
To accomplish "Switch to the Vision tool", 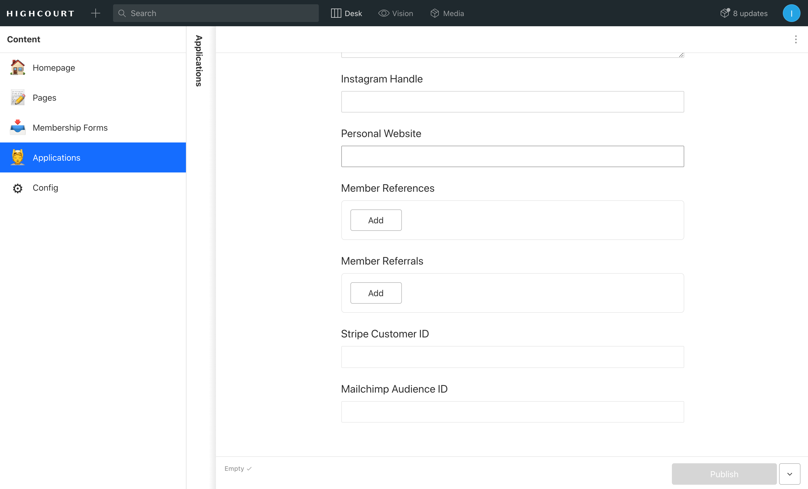I will 396,13.
